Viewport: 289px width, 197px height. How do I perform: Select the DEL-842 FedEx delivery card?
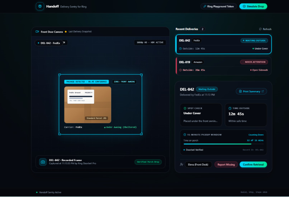tap(223, 44)
